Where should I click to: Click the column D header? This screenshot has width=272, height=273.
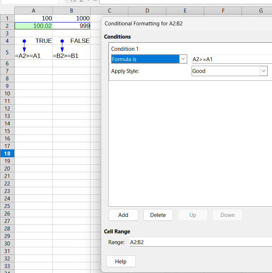coord(147,11)
